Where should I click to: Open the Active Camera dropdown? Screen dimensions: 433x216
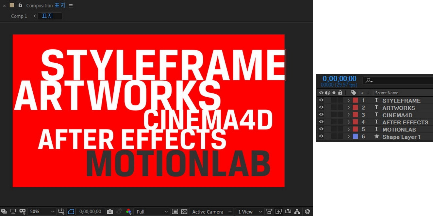point(212,211)
